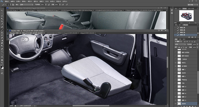Image resolution: width=199 pixels, height=107 pixels.
Task: Open the brush mode dropdown in options bar
Action: [x=27, y=5]
